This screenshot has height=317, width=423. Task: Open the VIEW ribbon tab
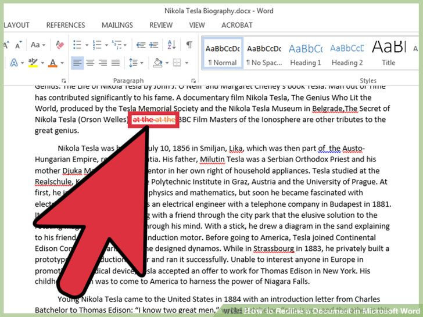click(197, 25)
